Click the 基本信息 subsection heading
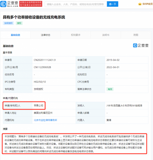Screen dimensions: 153x160 [x=7, y=52]
